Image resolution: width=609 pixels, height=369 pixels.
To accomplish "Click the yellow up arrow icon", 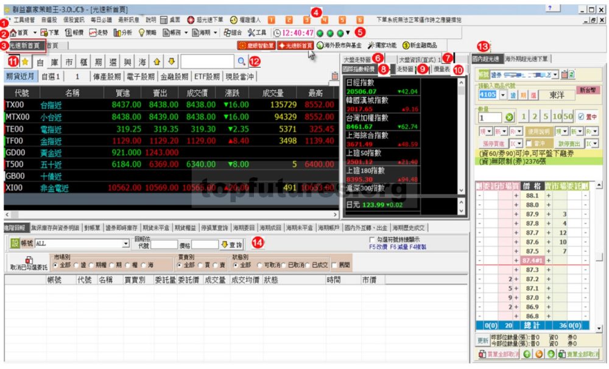I will coord(157,61).
